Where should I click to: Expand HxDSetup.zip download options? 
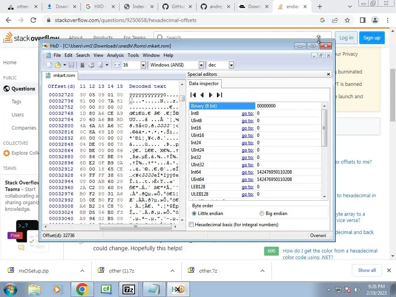point(82,271)
